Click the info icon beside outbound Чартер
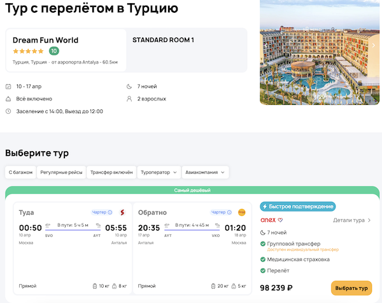 [x=110, y=212]
